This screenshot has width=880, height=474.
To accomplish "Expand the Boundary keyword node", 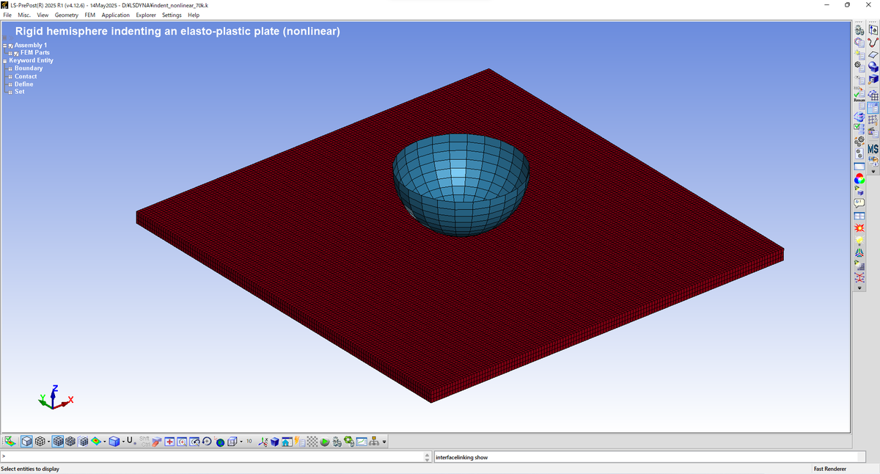I will tap(10, 69).
